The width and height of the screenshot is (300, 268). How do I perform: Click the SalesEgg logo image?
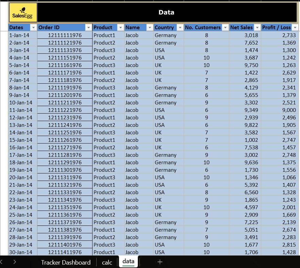(x=22, y=13)
